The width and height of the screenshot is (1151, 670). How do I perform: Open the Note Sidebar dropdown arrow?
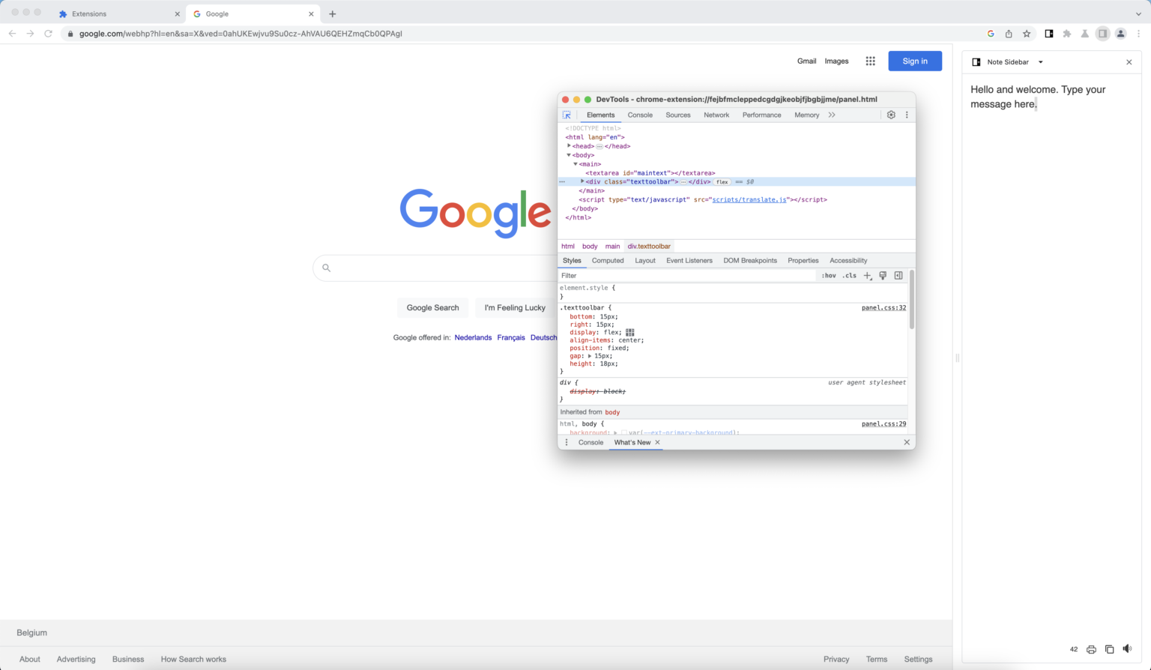[1039, 61]
